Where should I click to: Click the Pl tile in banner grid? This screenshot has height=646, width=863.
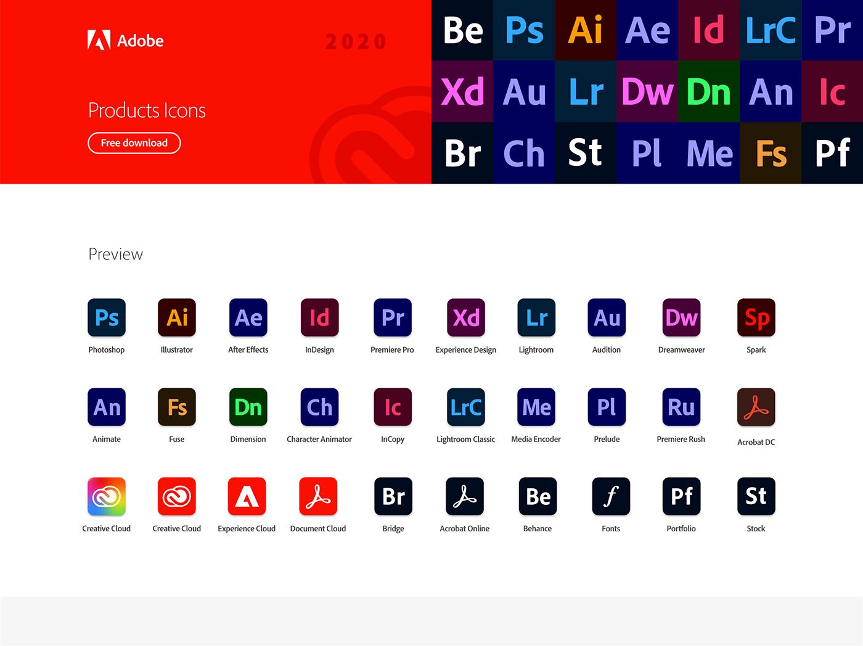(x=647, y=153)
